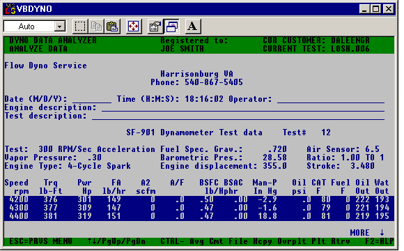The height and width of the screenshot is (251, 404).
Task: Expand the Auto font size dropdown arrow
Action: click(x=59, y=26)
